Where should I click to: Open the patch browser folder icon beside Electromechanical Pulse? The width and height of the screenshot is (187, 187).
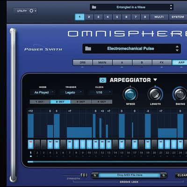coord(88,49)
